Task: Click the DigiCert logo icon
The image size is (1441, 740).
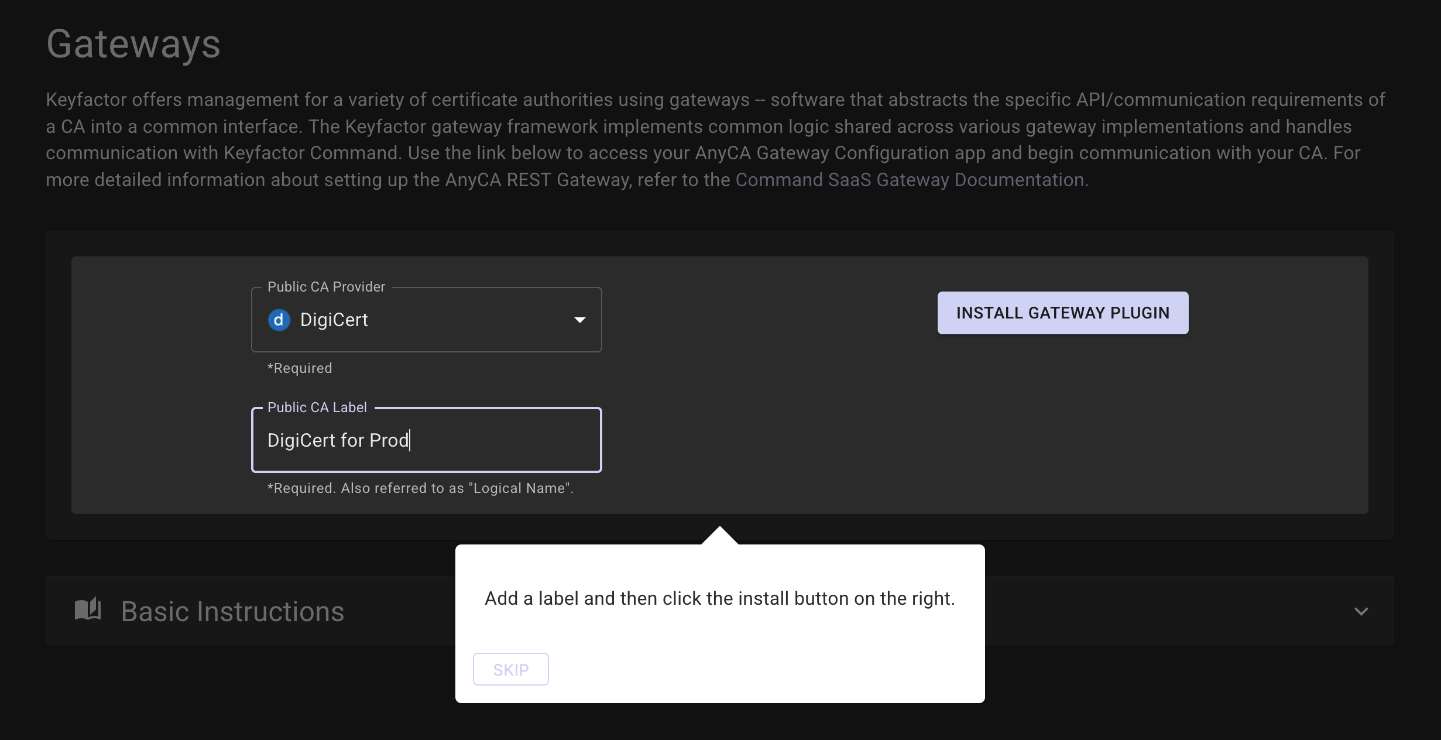Action: point(279,320)
